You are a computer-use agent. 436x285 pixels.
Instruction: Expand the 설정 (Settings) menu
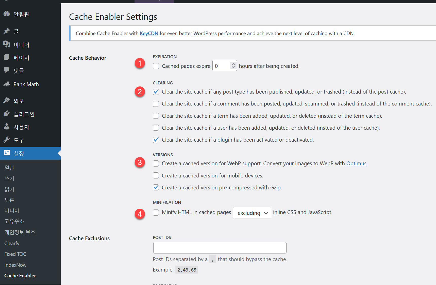click(18, 153)
